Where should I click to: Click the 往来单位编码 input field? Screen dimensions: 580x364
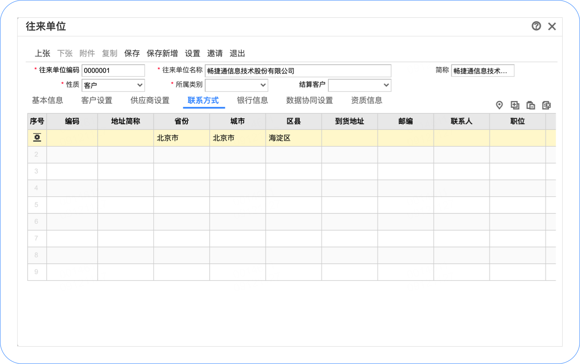tap(113, 70)
